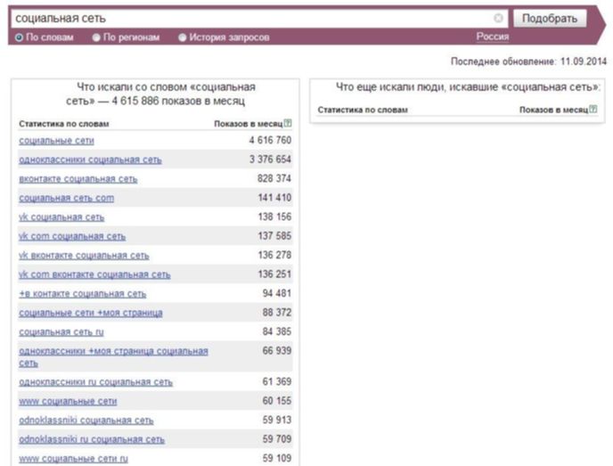Screen dimensions: 613x466
Task: Open the 'одноклассники ru социальная сеть' link
Action: click(x=96, y=382)
